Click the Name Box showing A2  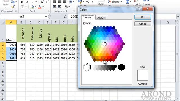[x=22, y=17]
